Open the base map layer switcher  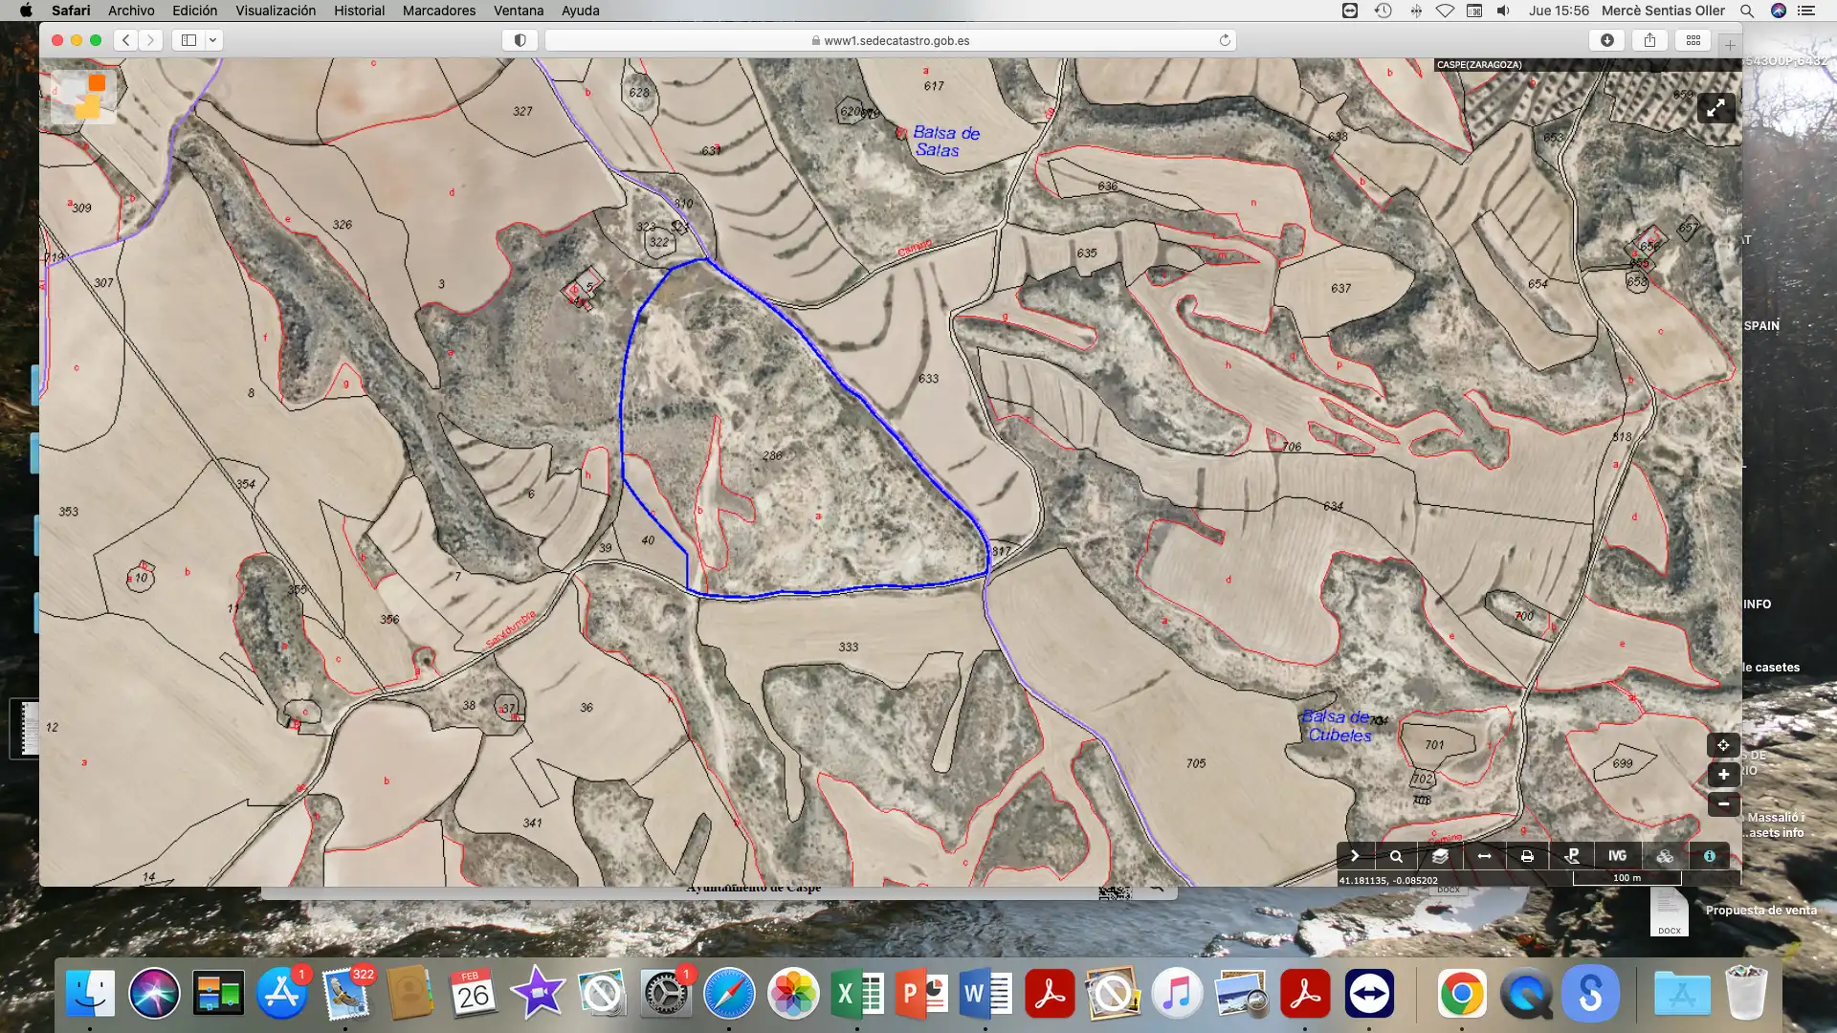click(x=84, y=96)
